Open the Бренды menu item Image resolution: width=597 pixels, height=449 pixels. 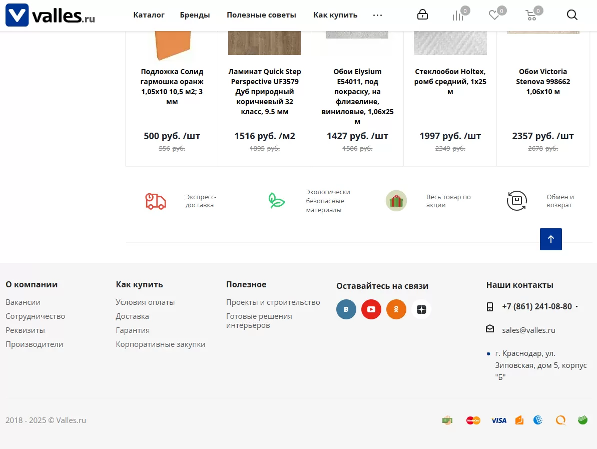tap(195, 15)
